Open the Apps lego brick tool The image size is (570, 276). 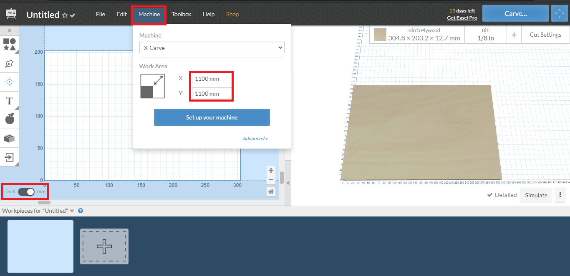9,138
